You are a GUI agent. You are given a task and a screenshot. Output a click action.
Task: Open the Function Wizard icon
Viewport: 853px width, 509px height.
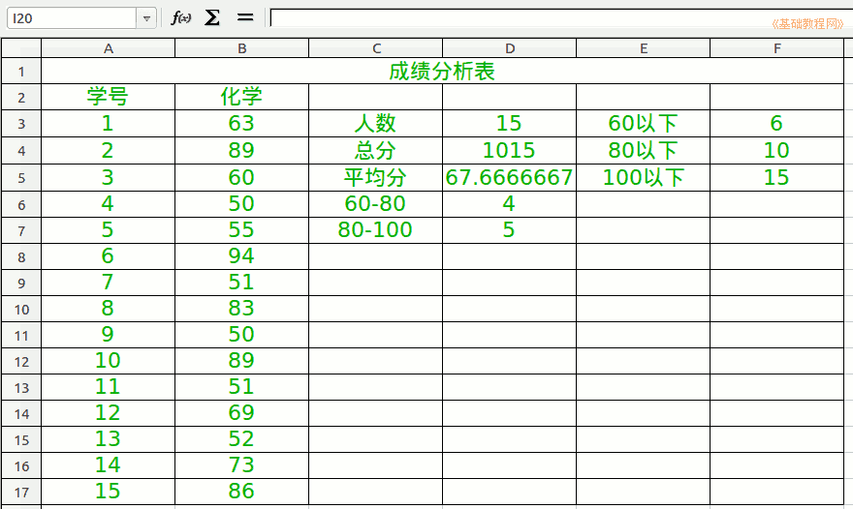(180, 18)
